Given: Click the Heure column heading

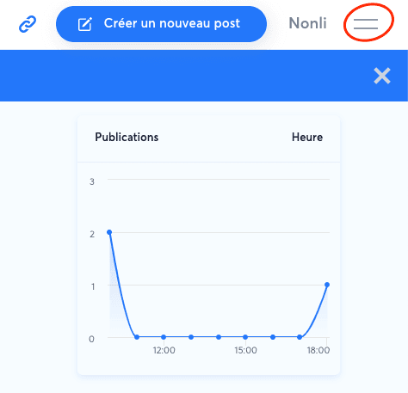Looking at the screenshot, I should [x=307, y=137].
